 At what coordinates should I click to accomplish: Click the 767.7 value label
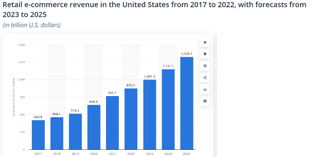[112, 93]
